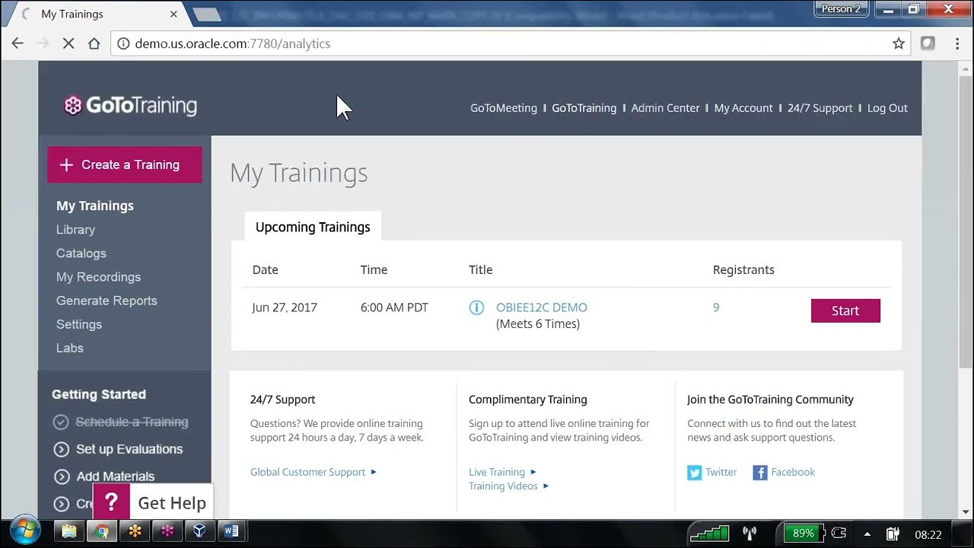The image size is (974, 548).
Task: Open the Twitter community link text
Action: pos(721,472)
